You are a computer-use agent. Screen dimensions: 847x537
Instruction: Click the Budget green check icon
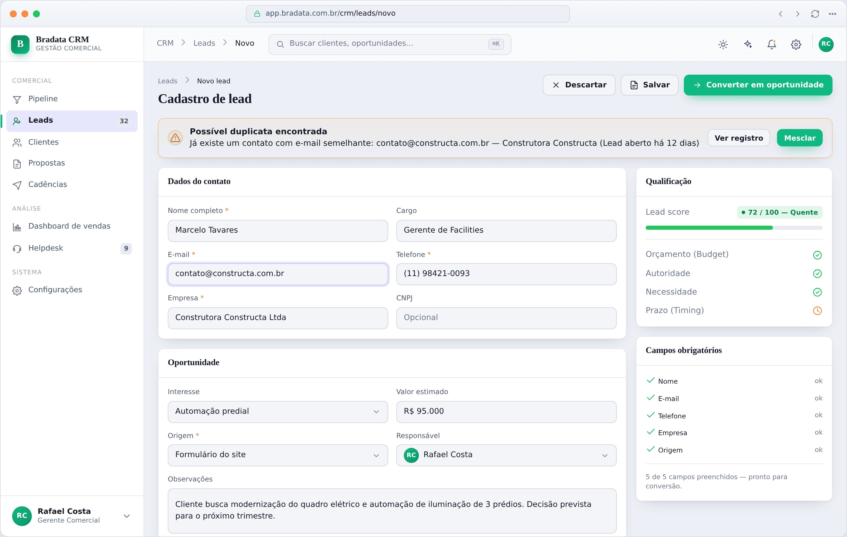coord(817,255)
